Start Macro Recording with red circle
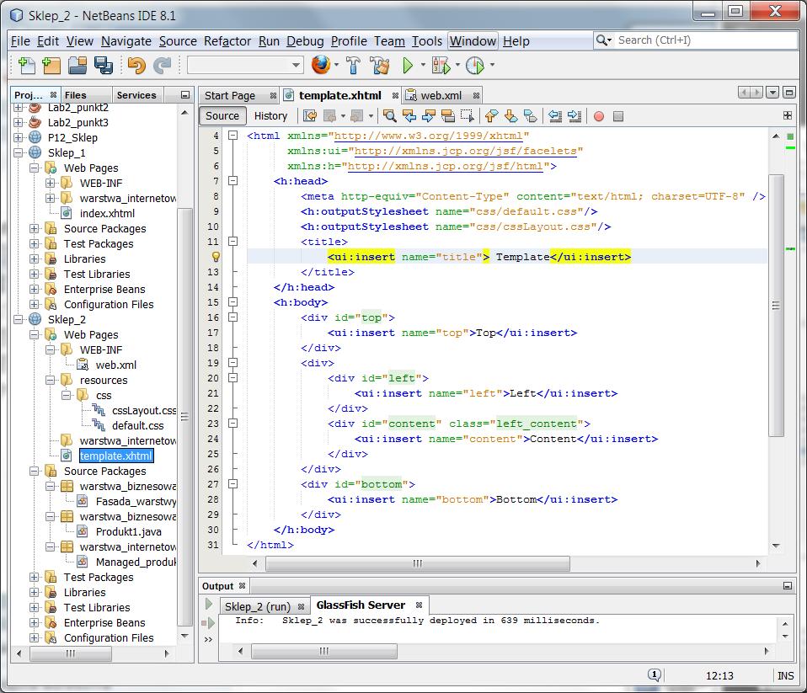The image size is (807, 693). [599, 117]
